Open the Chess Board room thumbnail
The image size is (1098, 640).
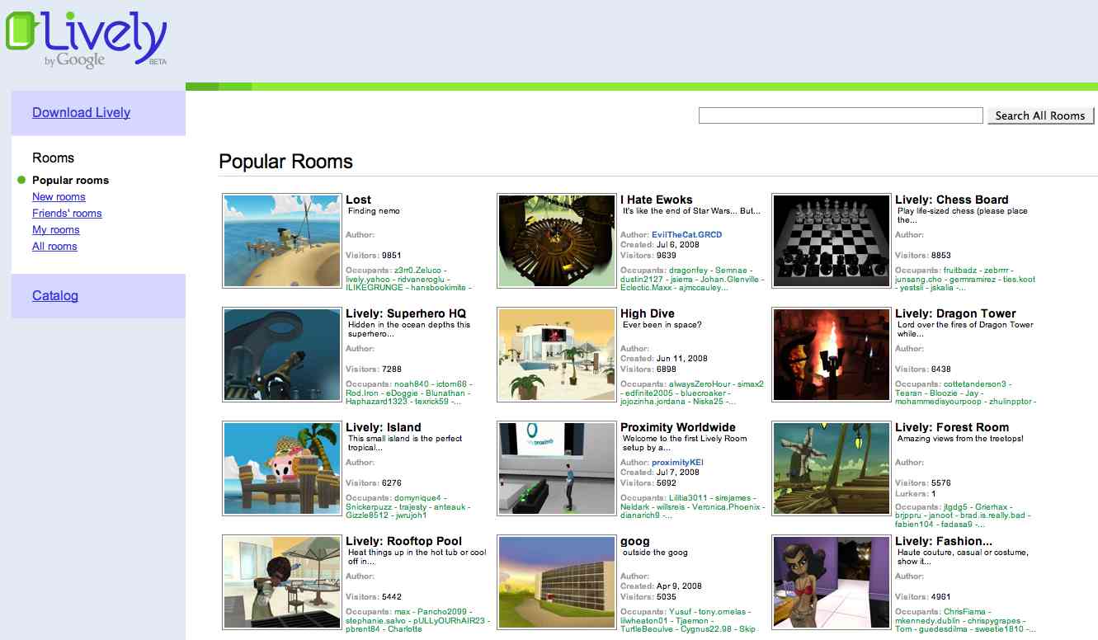832,241
